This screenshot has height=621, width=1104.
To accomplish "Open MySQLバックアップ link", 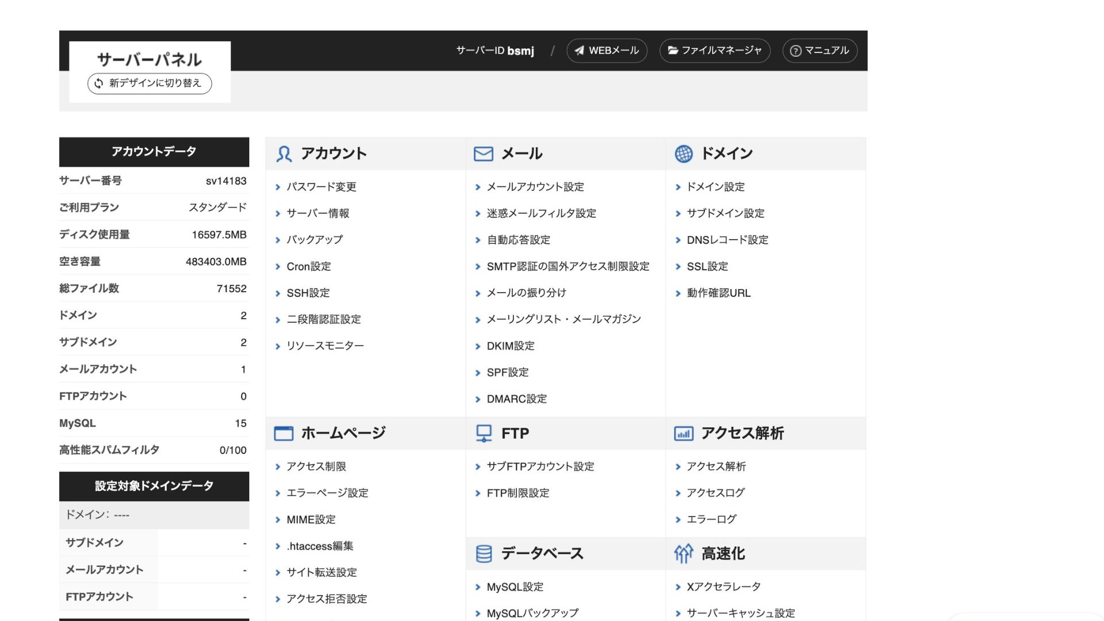I will (532, 614).
